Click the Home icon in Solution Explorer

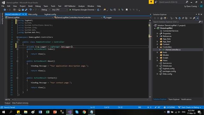pyautogui.click(x=161, y=18)
